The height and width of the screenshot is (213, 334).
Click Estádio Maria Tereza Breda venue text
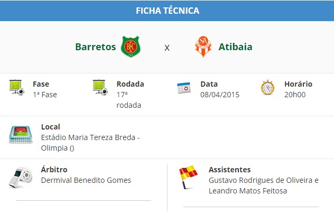click(x=90, y=137)
